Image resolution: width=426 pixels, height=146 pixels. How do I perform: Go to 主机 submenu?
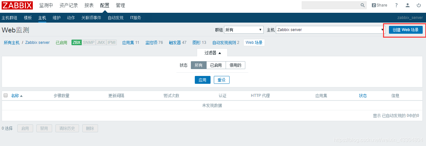point(42,18)
